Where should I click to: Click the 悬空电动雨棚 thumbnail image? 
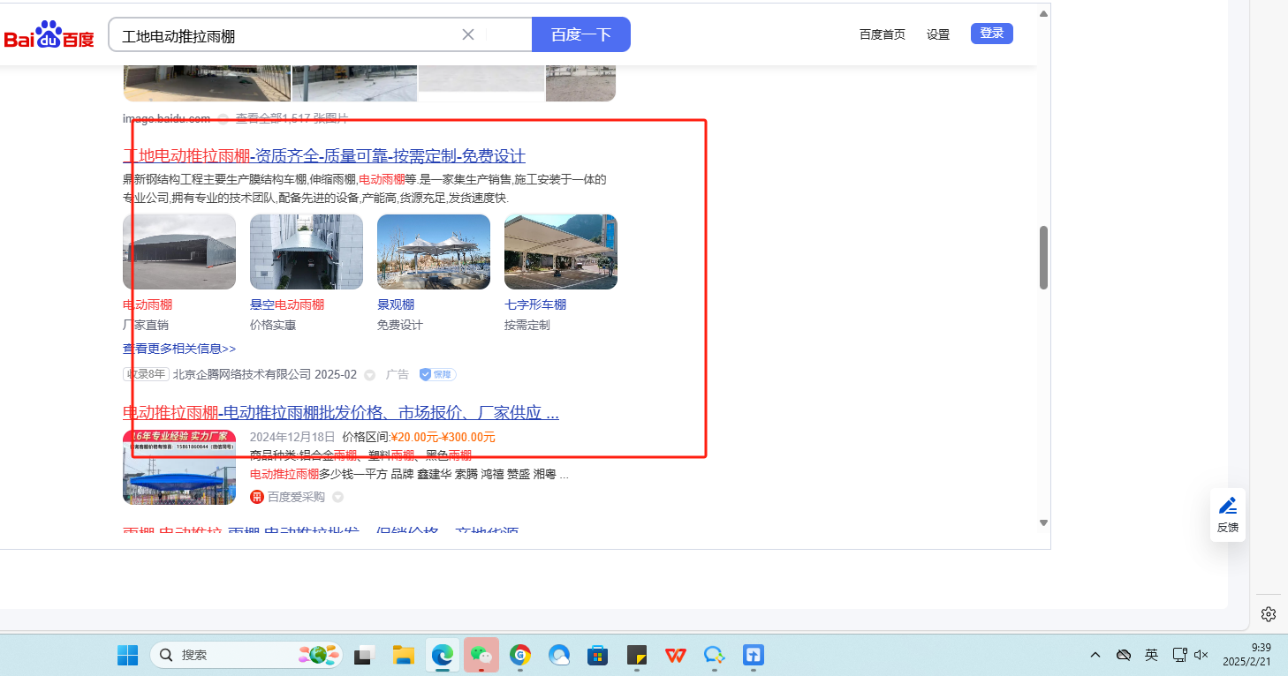307,252
